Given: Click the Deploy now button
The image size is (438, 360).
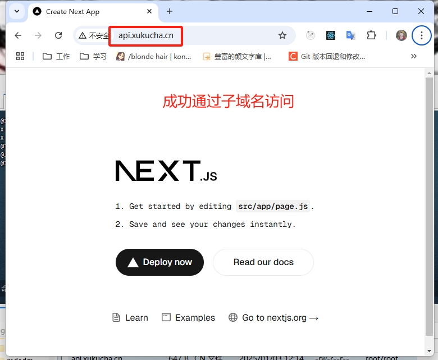Looking at the screenshot, I should click(x=160, y=262).
